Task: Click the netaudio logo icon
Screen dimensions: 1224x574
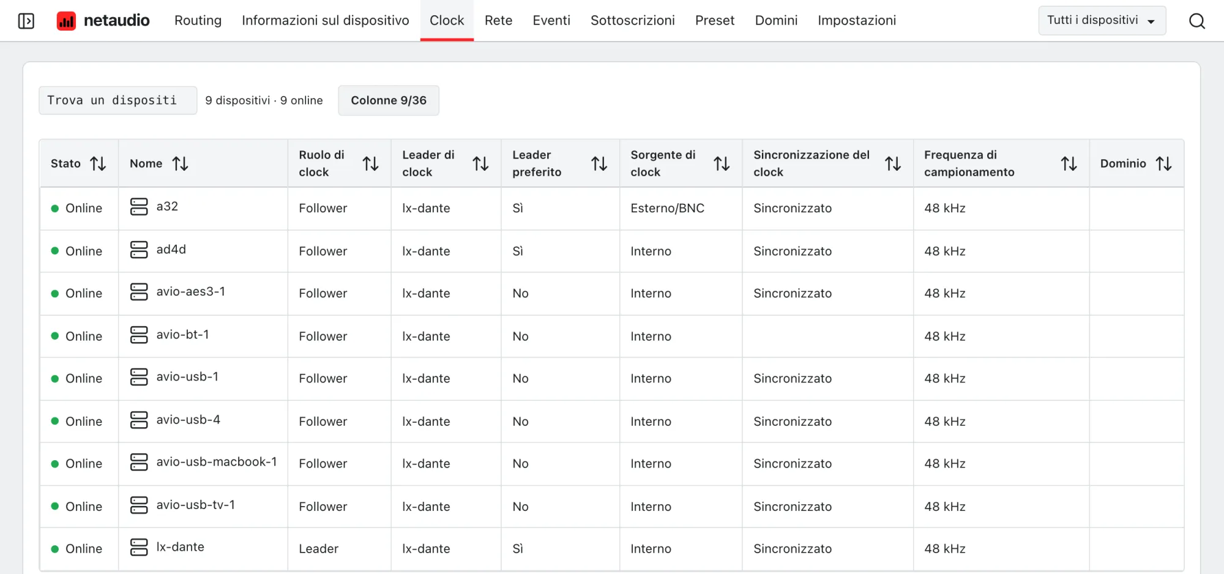Action: coord(66,21)
